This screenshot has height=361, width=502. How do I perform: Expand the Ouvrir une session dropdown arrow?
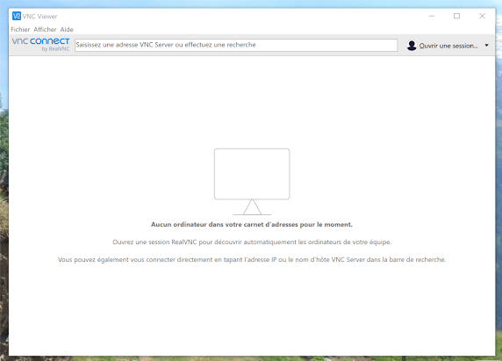(486, 46)
